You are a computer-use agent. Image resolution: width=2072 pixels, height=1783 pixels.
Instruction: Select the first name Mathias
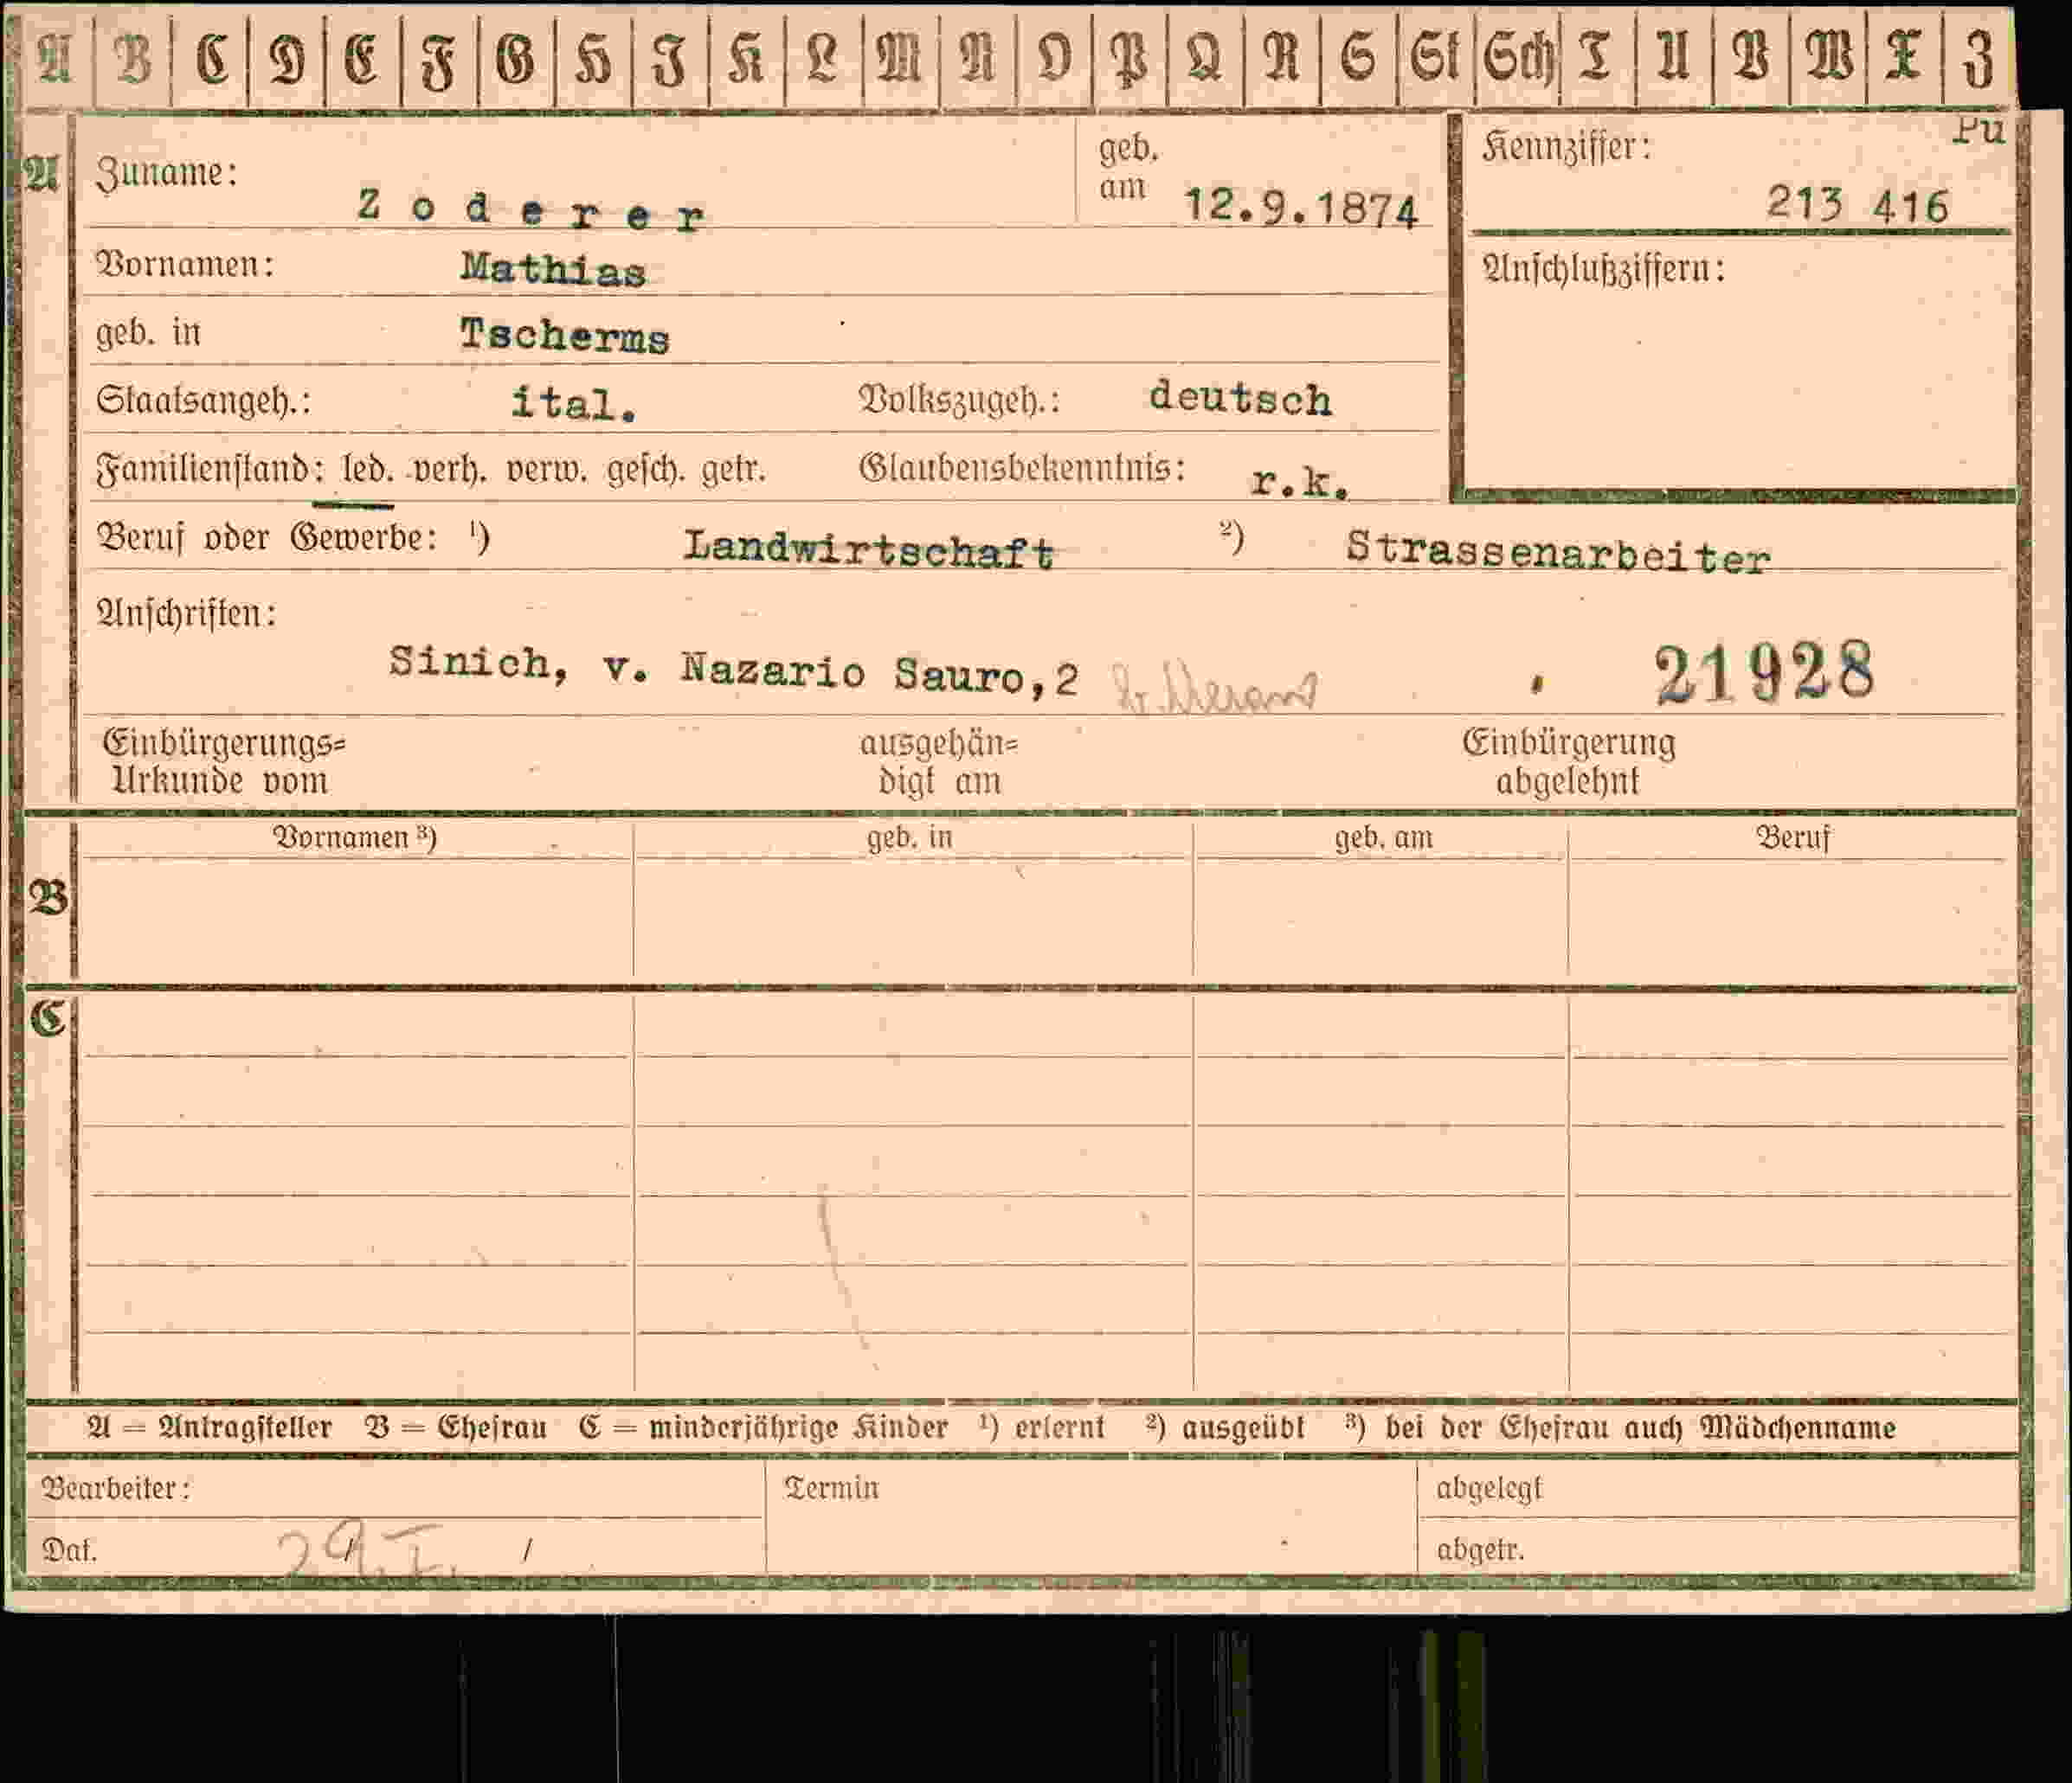pos(553,269)
